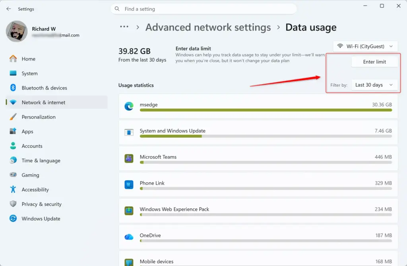Click the Gaming controller icon
The width and height of the screenshot is (407, 266).
13,175
